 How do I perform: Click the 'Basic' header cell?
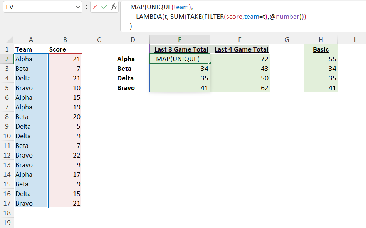pyautogui.click(x=321, y=49)
